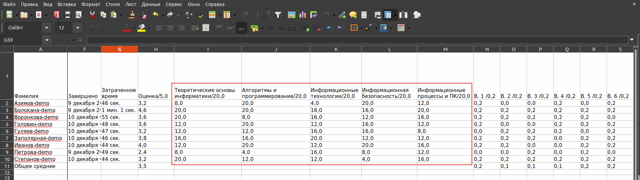Click the Cut scissors icon

[x=92, y=15]
